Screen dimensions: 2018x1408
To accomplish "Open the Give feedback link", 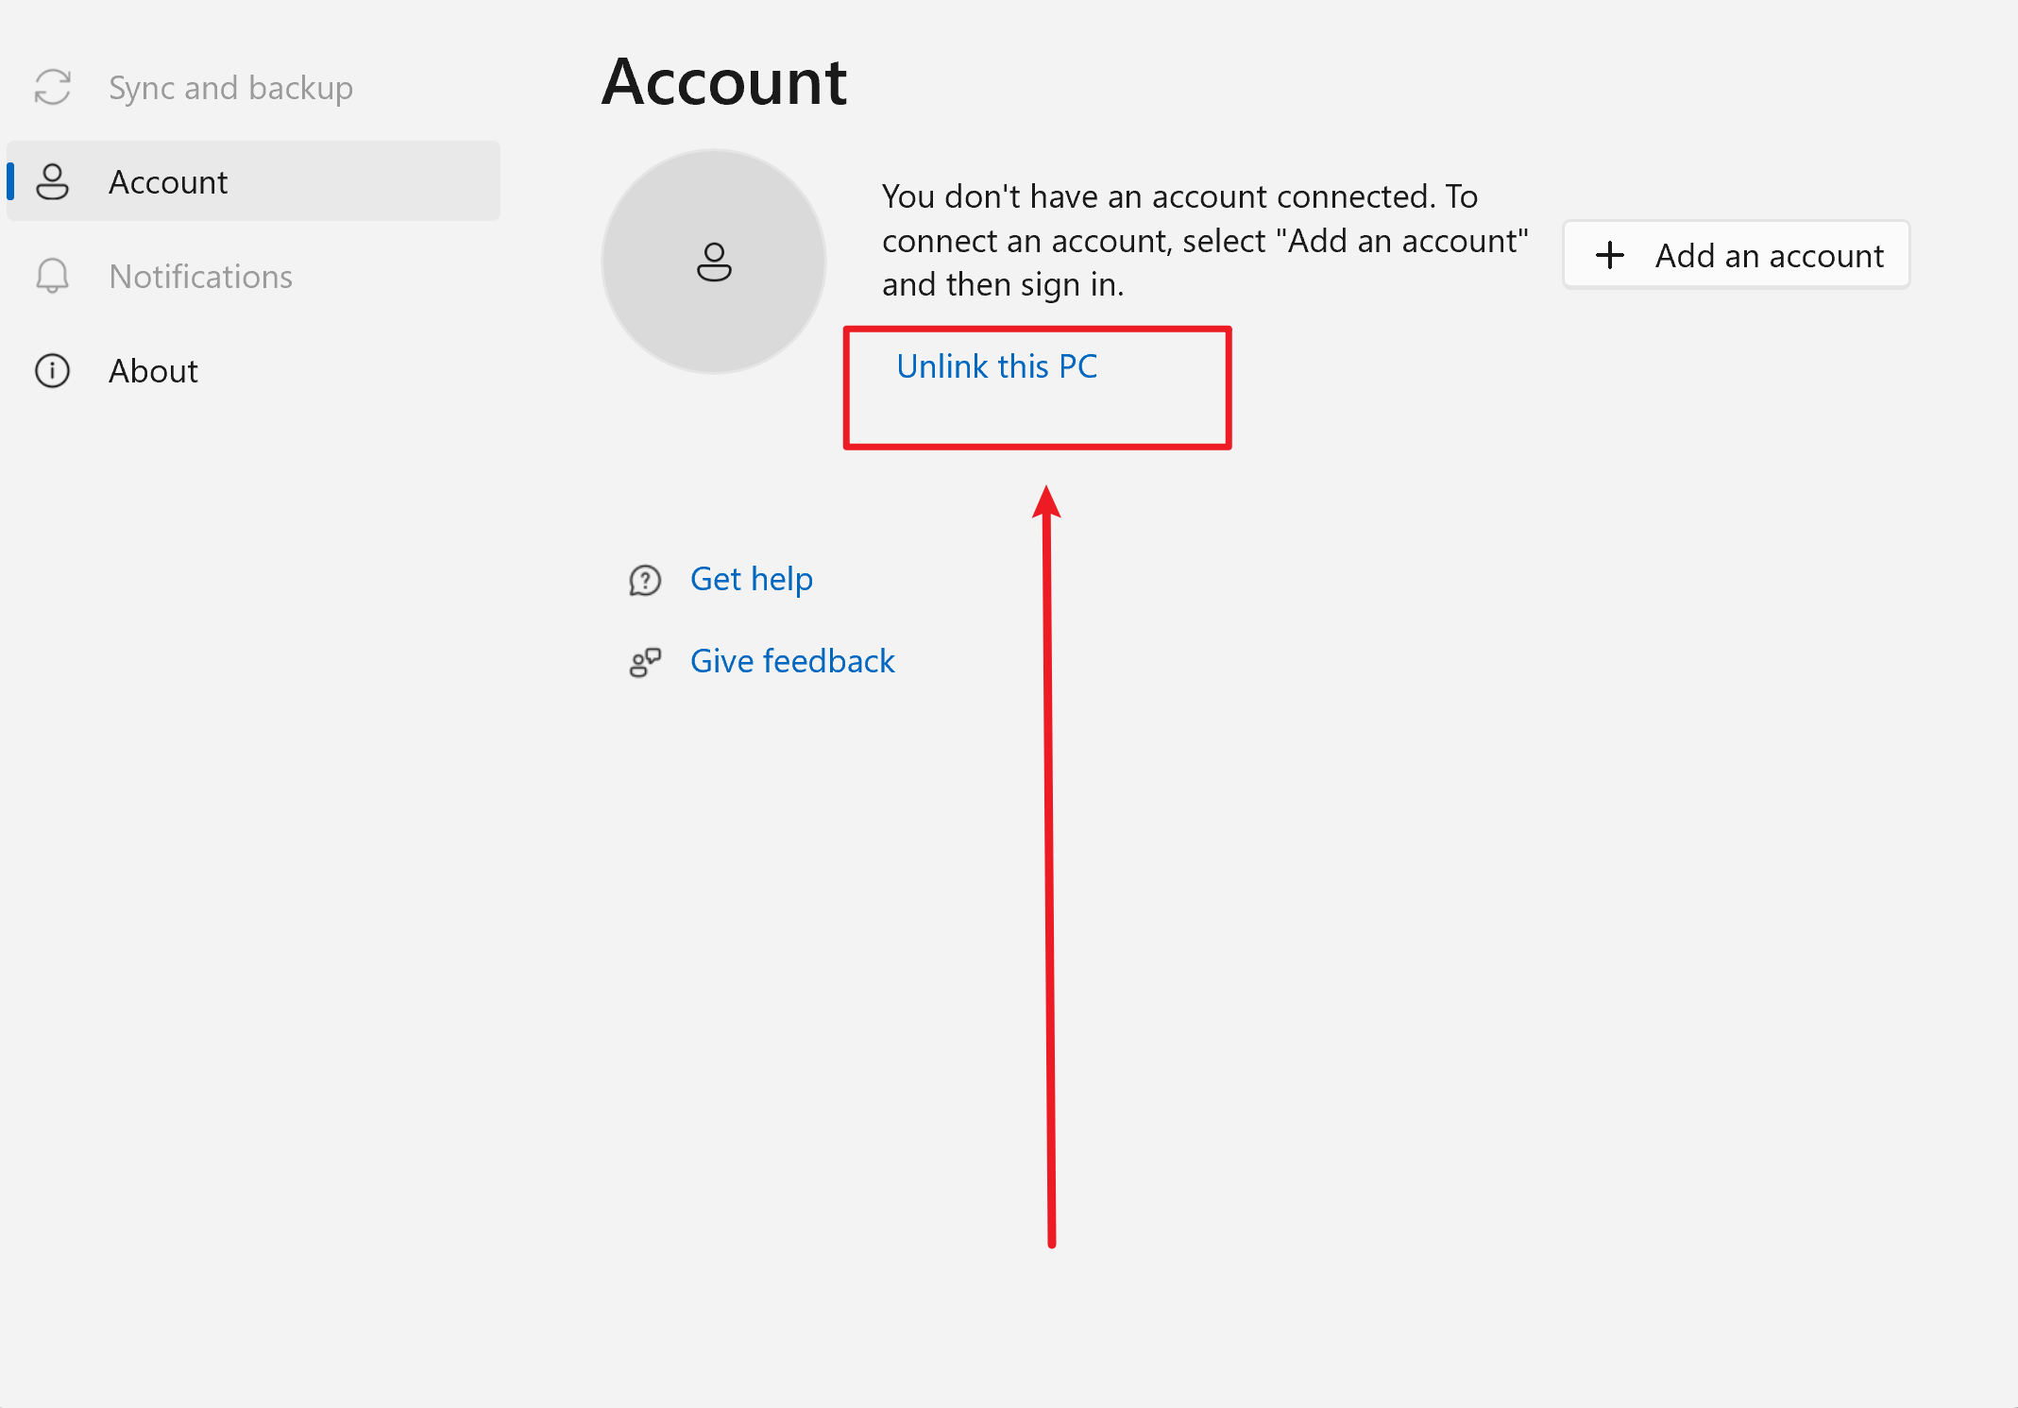I will point(792,661).
